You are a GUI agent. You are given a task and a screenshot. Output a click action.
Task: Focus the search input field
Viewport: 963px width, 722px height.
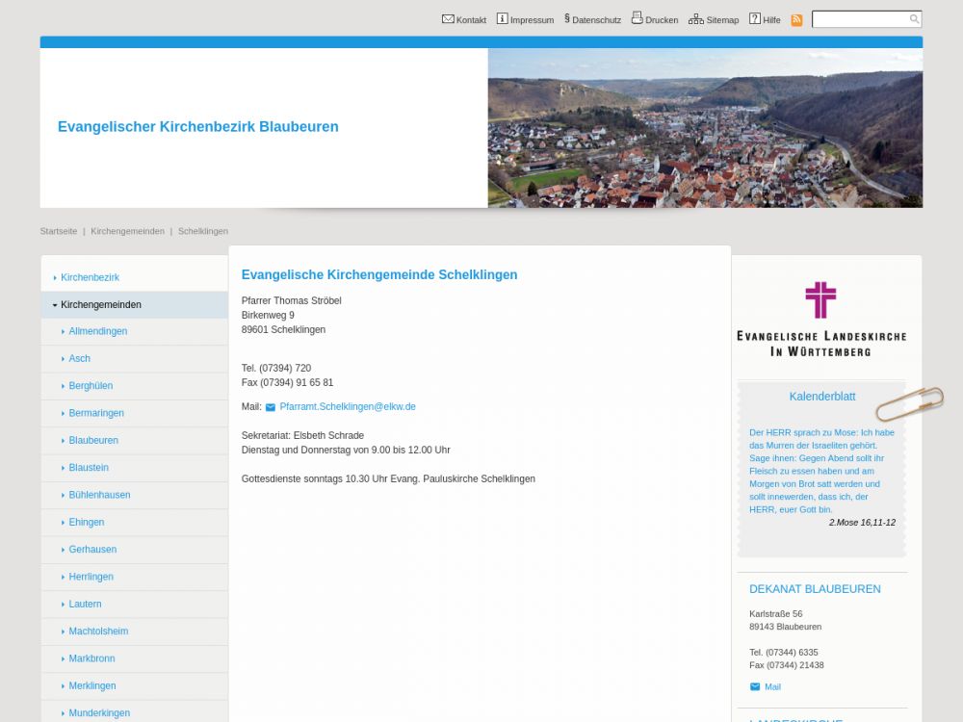coord(859,19)
